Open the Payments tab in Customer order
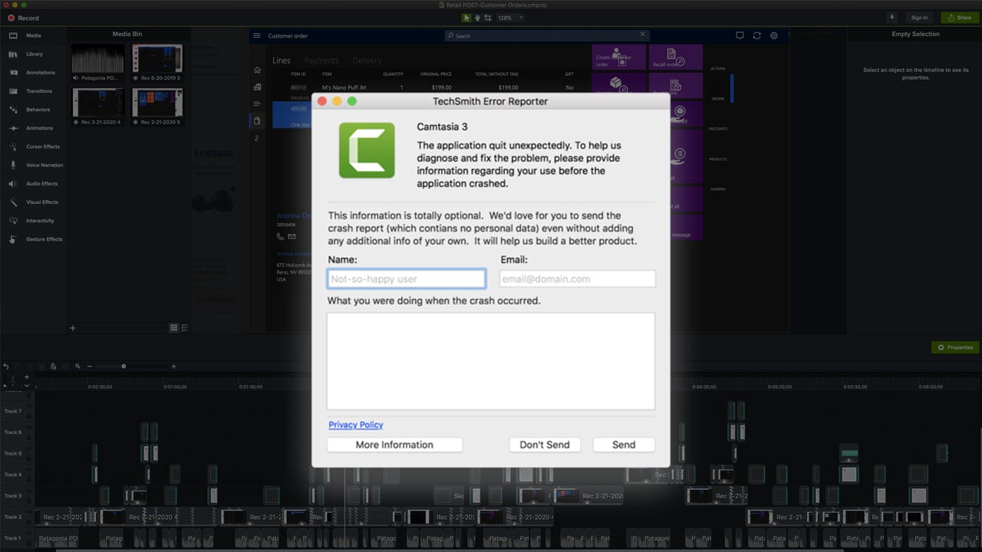982x552 pixels. point(321,61)
